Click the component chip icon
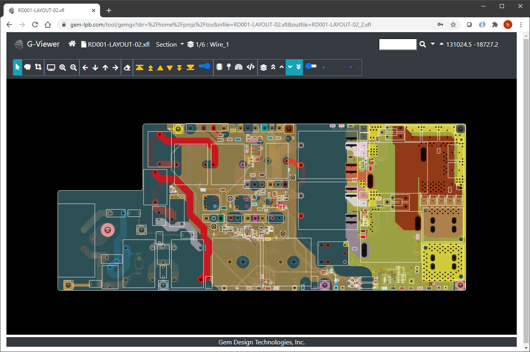Viewport: 530px width, 352px height. click(x=219, y=67)
